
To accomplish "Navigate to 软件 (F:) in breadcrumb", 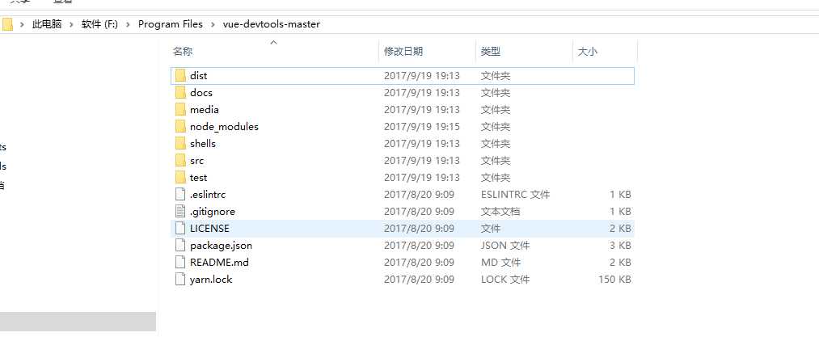I will point(99,24).
